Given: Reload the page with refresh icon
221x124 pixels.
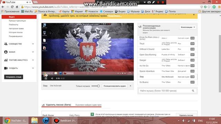Looking at the screenshot, I should coord(12,7).
